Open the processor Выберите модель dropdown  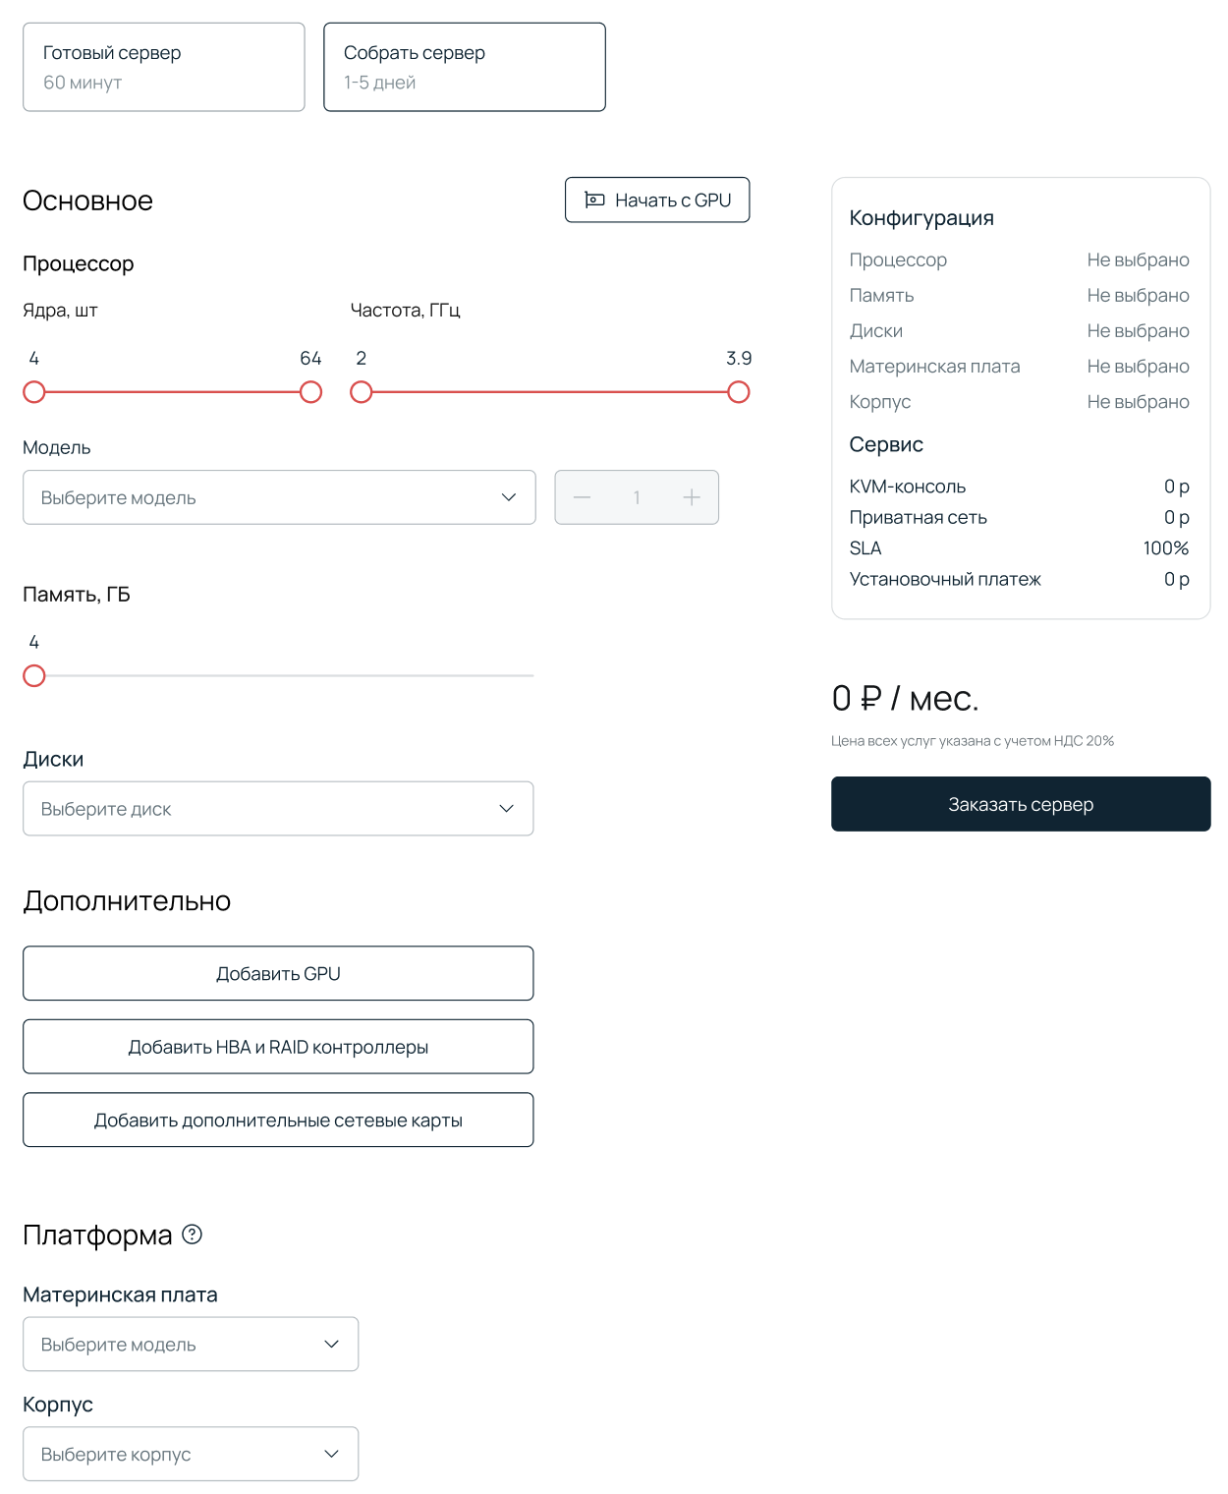pos(279,497)
